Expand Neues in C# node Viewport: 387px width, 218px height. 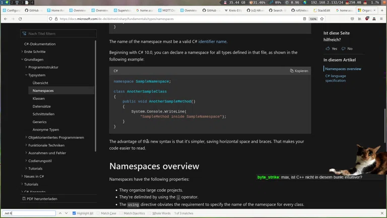pyautogui.click(x=22, y=176)
